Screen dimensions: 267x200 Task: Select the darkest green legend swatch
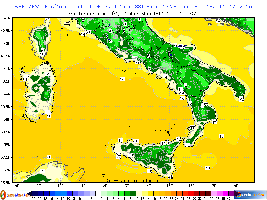(133, 194)
